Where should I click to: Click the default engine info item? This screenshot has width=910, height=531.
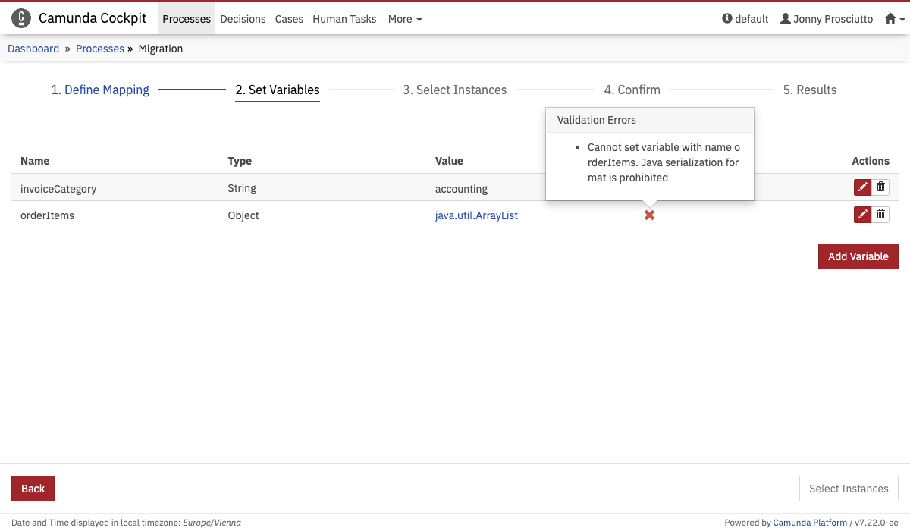745,19
